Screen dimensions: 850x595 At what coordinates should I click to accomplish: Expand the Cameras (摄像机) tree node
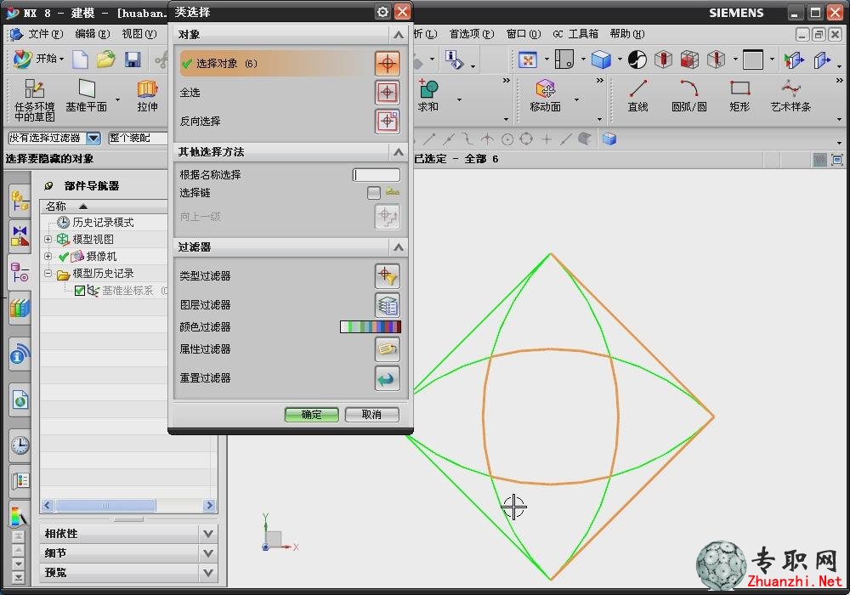click(x=48, y=256)
